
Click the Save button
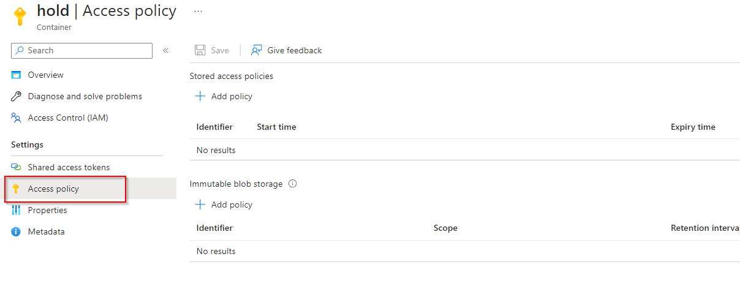pyautogui.click(x=212, y=50)
